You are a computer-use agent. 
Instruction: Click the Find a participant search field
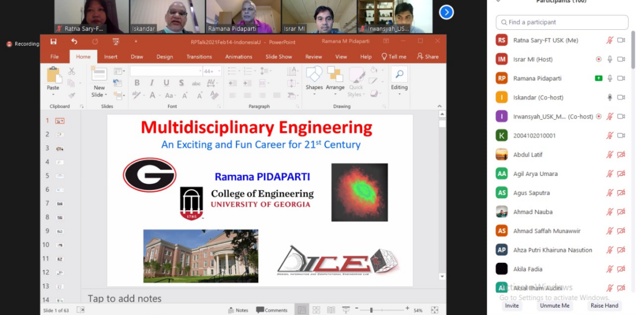coord(562,22)
